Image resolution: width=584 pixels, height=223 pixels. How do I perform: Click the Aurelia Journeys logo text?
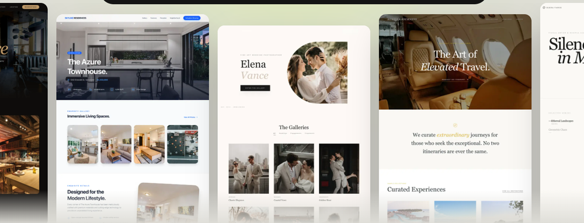[x=402, y=19]
